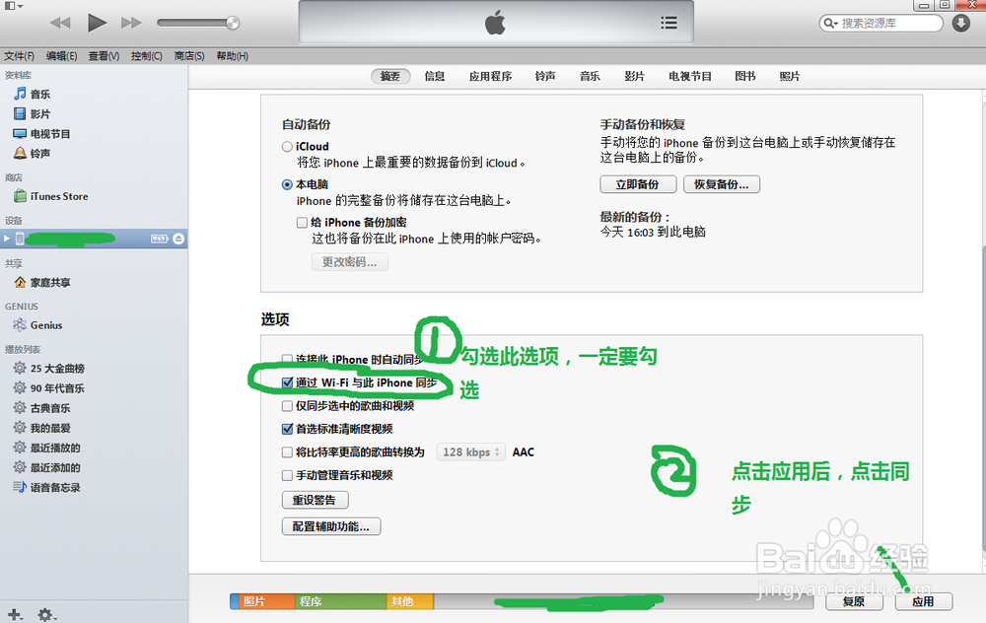This screenshot has height=623, width=986.
Task: Switch to the 应用程序 tab
Action: point(488,76)
